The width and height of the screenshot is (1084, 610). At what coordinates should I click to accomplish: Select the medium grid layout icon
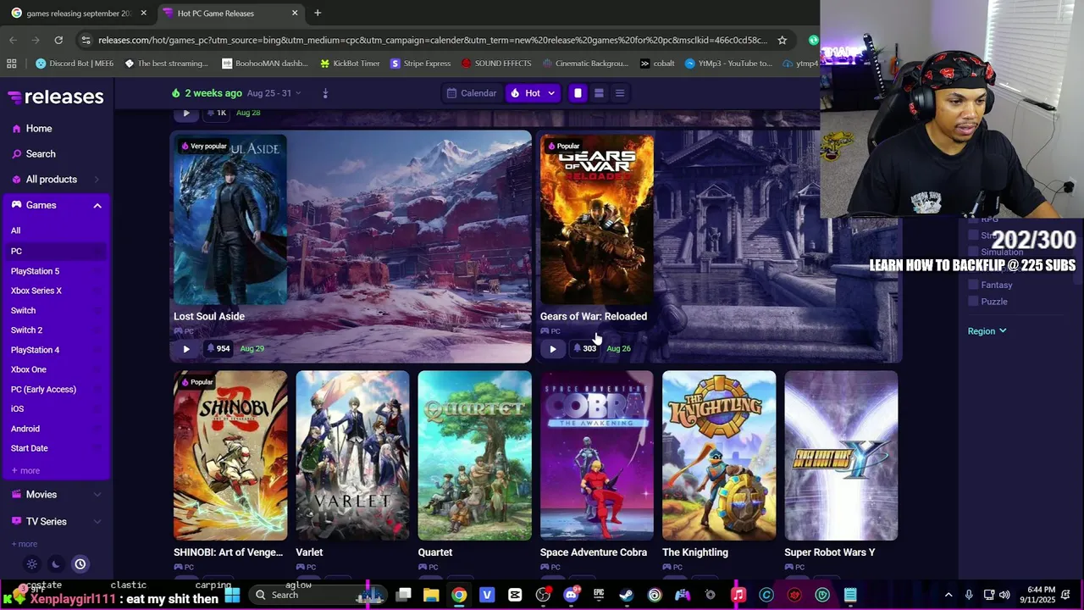[599, 93]
